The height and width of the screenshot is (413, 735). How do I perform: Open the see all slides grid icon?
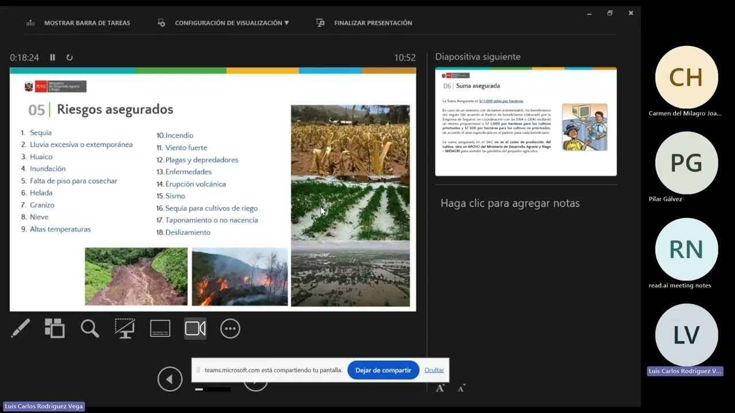[55, 329]
